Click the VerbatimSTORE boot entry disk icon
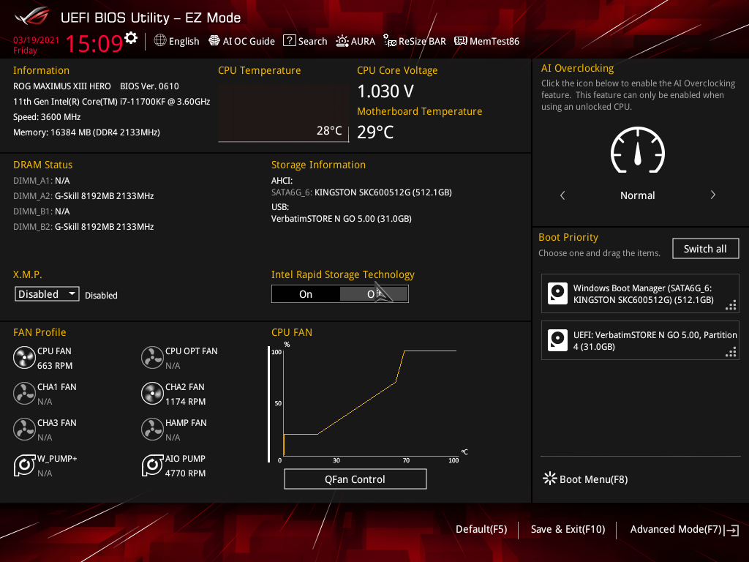The image size is (749, 562). [x=557, y=340]
